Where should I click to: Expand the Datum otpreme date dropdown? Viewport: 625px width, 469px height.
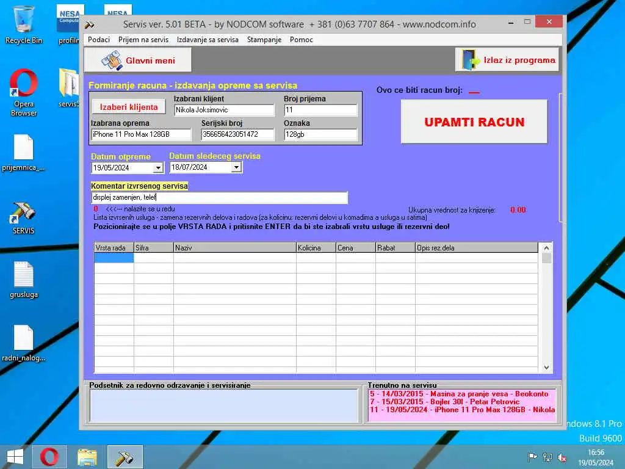point(158,168)
